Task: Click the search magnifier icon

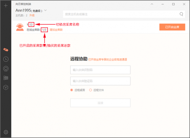Action: pyautogui.click(x=181, y=14)
